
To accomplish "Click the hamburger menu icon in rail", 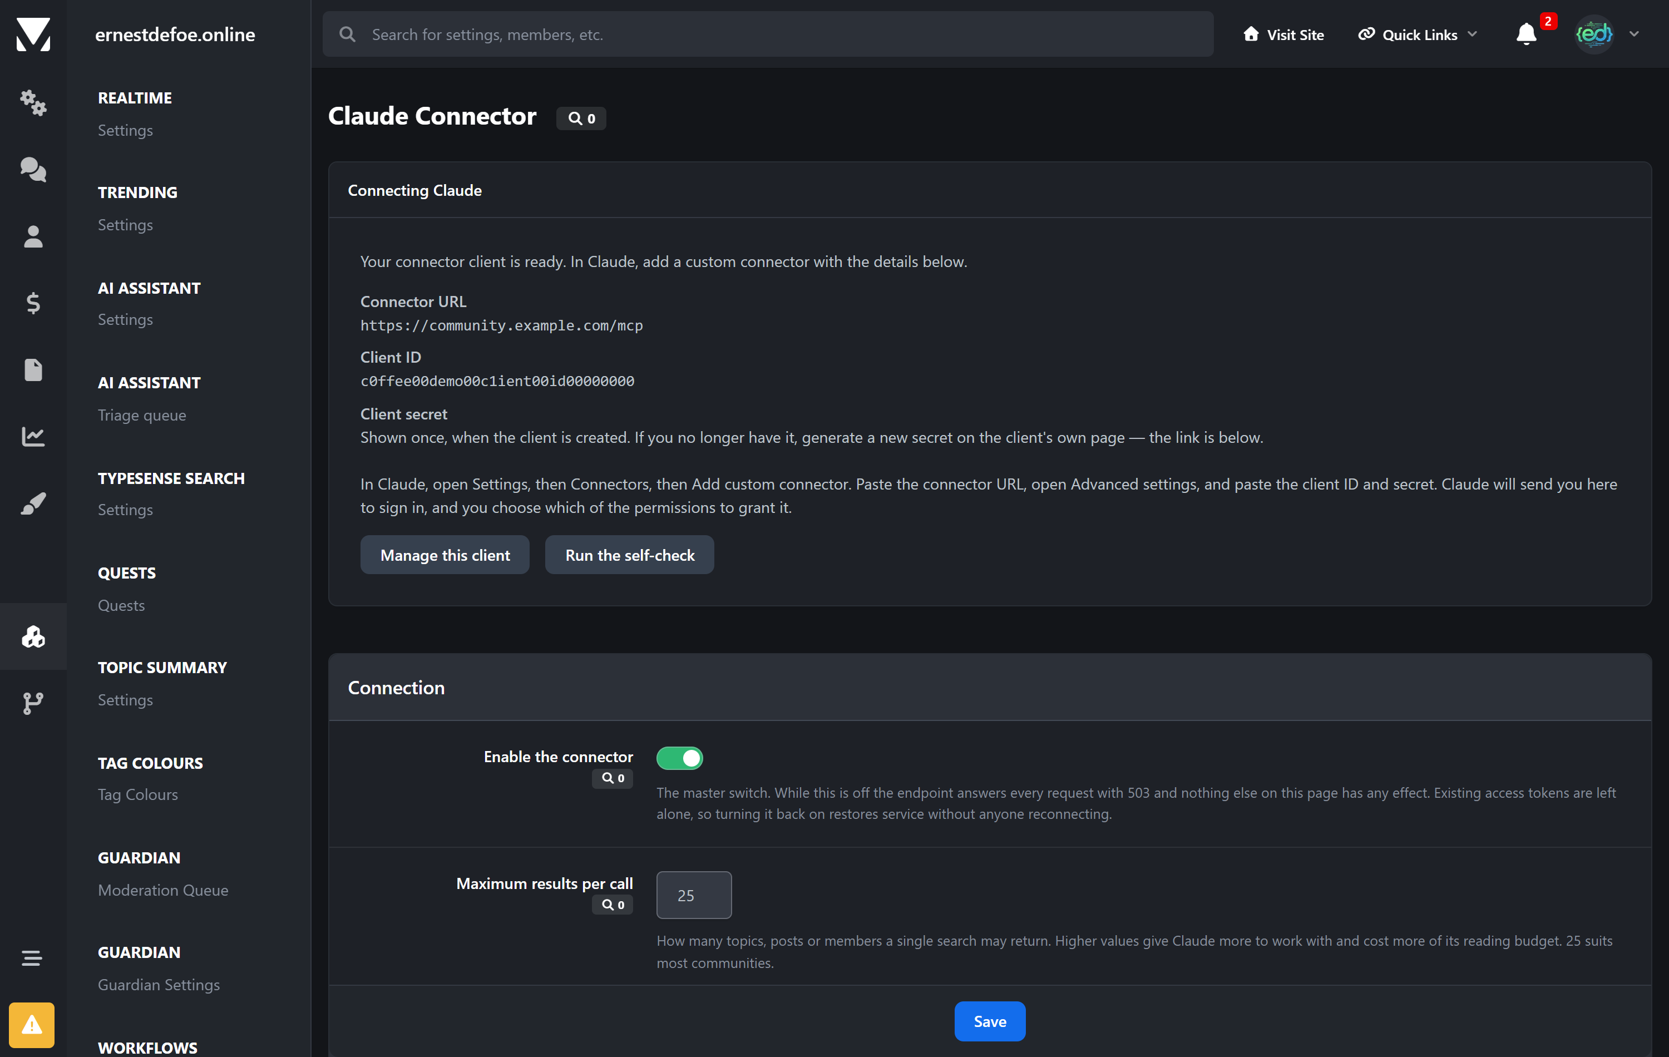I will [x=32, y=958].
